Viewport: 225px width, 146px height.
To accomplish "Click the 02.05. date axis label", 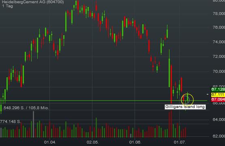I will 92,142.
